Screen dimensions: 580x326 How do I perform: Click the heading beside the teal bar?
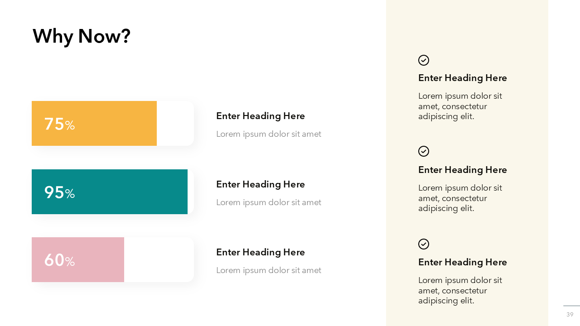click(x=261, y=184)
